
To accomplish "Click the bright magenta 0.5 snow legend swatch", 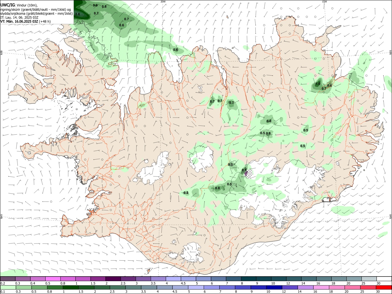I will pos(53,279).
